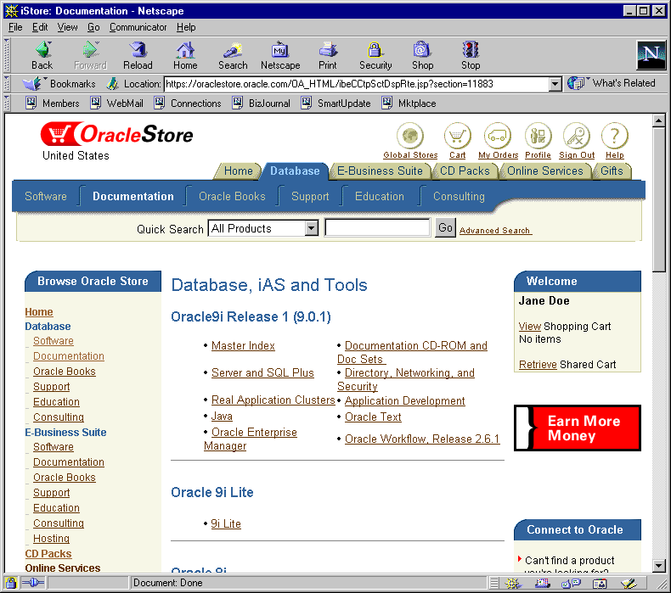Open the Communicator menu
This screenshot has height=593, width=671.
138,27
